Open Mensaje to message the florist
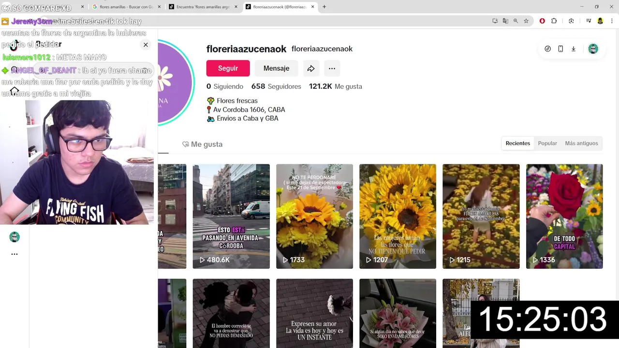The height and width of the screenshot is (348, 619). pos(276,68)
